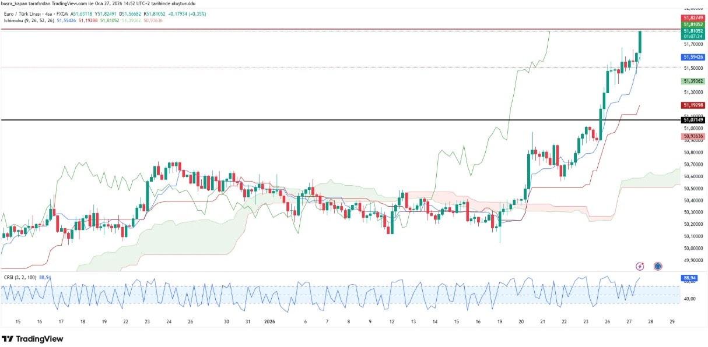This screenshot has width=708, height=347.
Task: Click the current price countdown label 01:07:24
Action: 693,36
